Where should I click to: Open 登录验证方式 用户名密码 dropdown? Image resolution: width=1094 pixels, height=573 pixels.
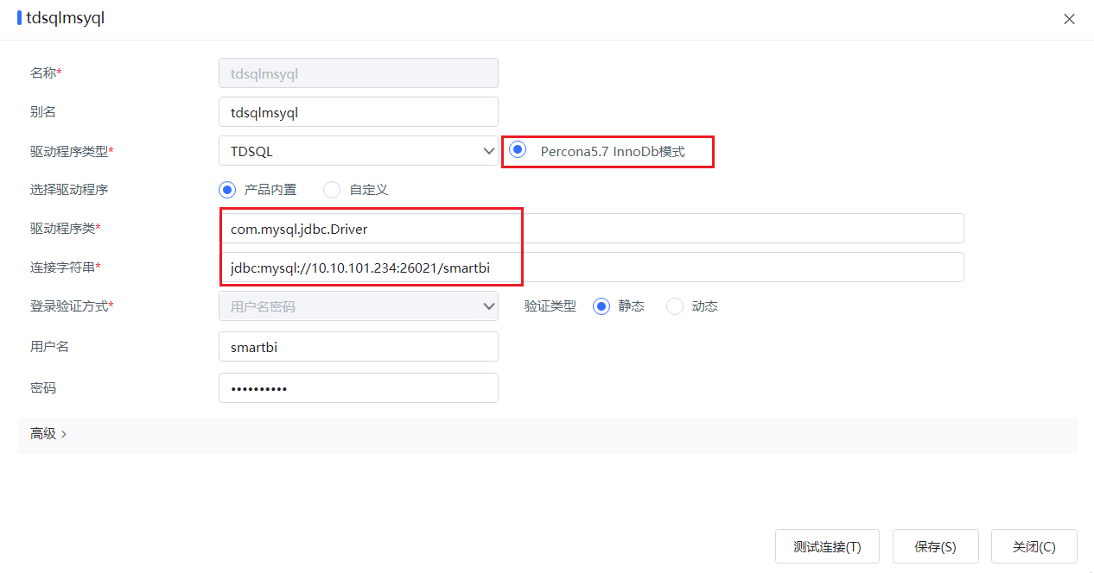click(x=359, y=306)
